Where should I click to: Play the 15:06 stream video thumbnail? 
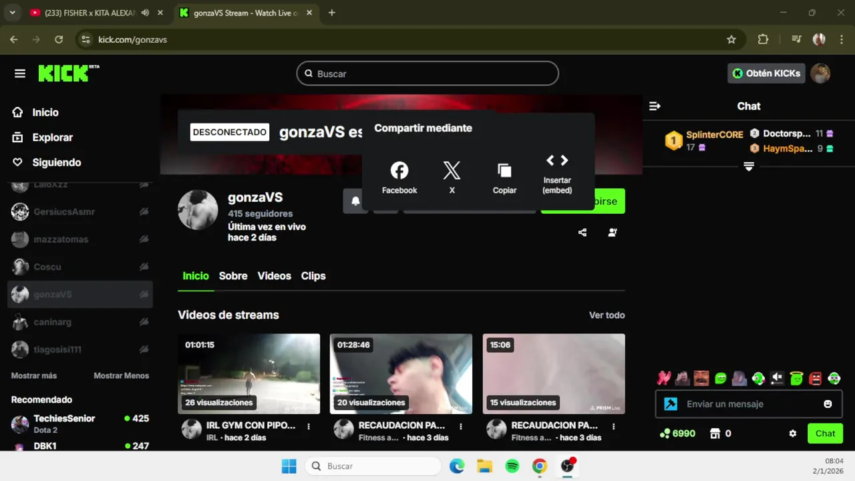pos(554,374)
